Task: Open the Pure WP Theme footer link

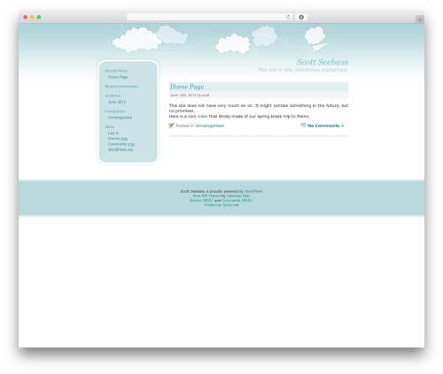Action: coord(206,195)
